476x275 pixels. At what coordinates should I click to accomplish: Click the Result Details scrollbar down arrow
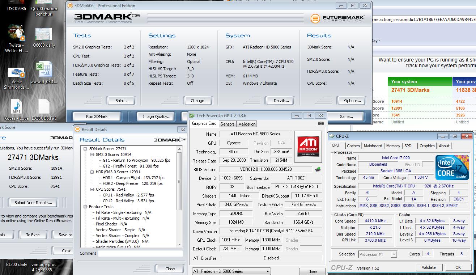tap(179, 245)
